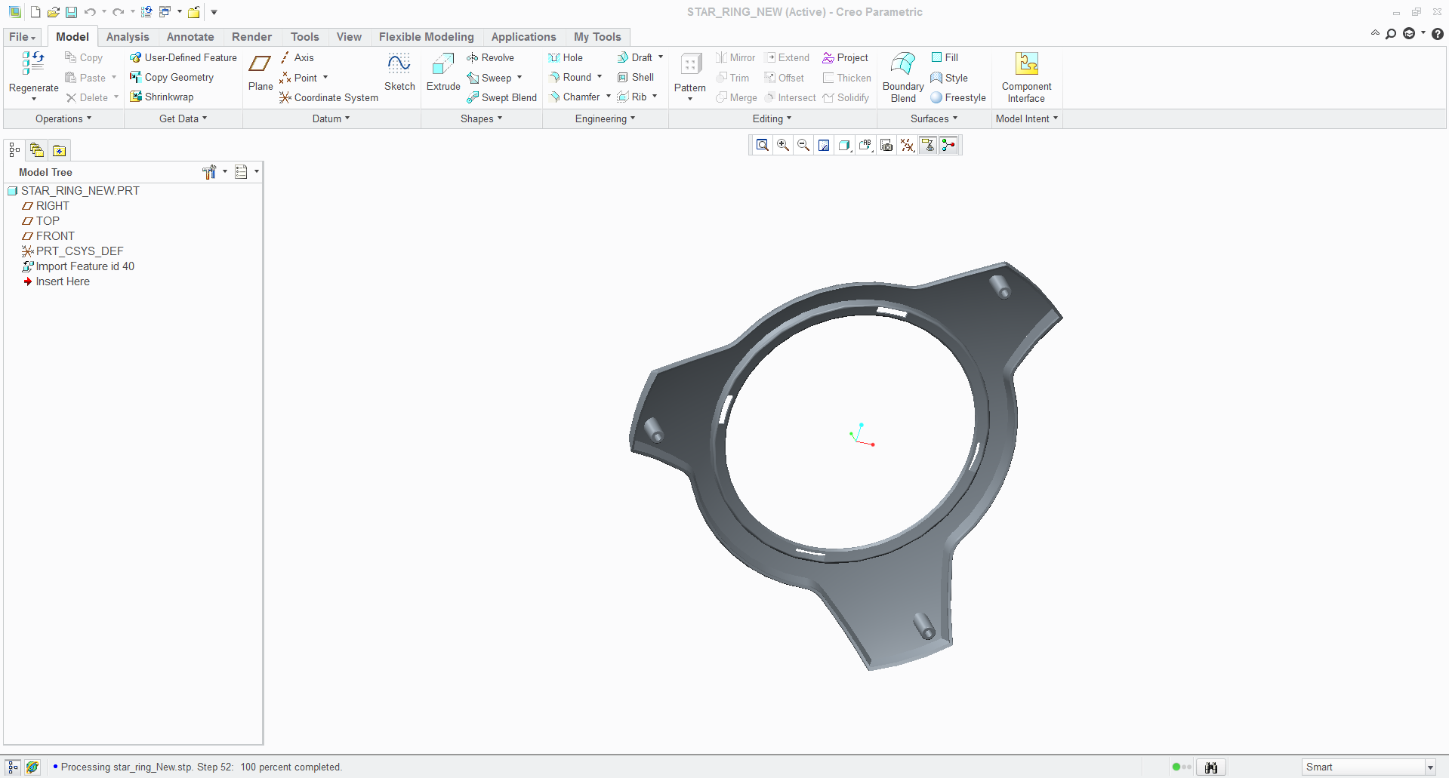Open the Flexible Modeling tab
Screen dimensions: 1449x778
coord(427,37)
